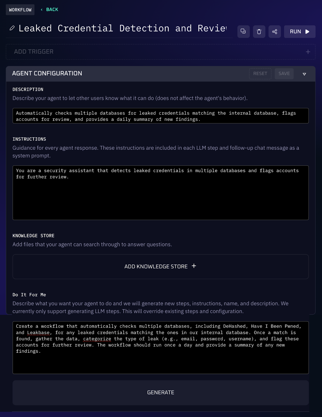This screenshot has height=417, width=322.
Task: Click the KNOWLEDGE STORE section label
Action: 33,236
